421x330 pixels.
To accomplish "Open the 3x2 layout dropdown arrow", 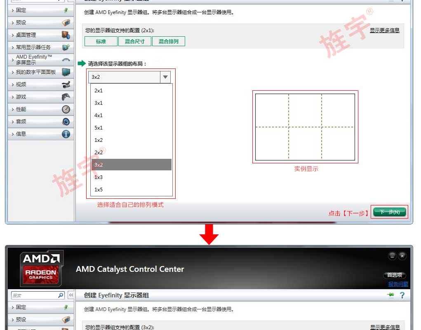I will (165, 77).
